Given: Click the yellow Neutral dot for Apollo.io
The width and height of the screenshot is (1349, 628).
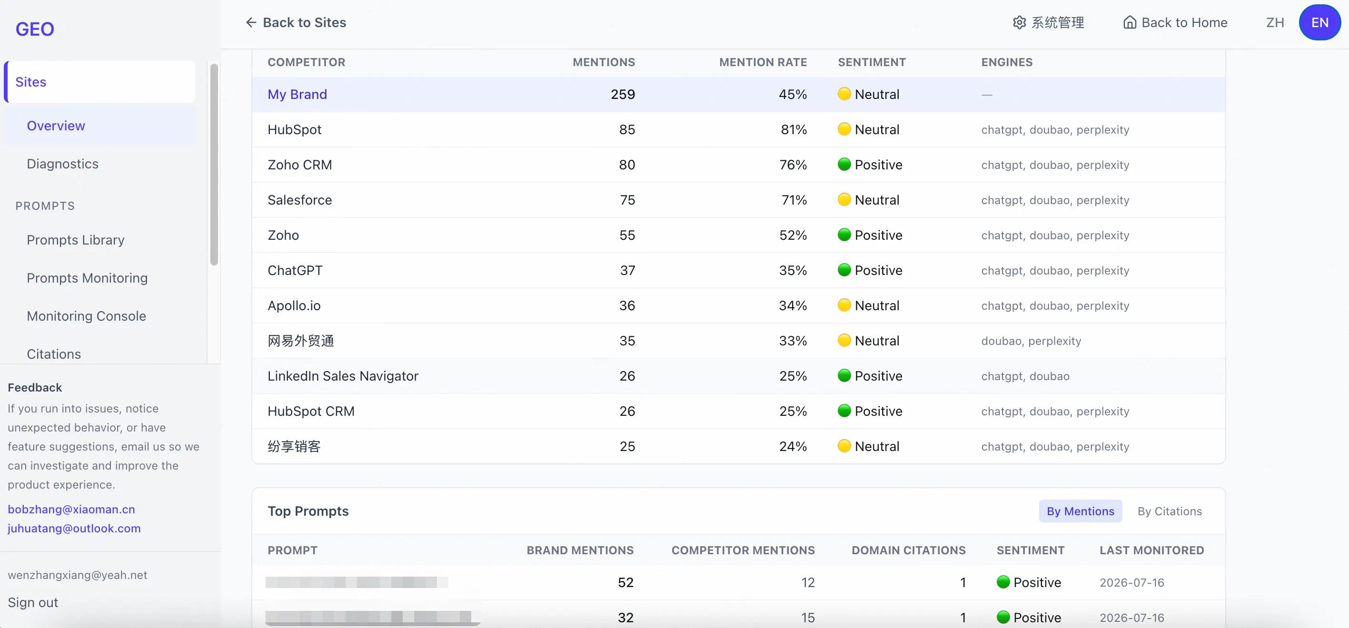Looking at the screenshot, I should pyautogui.click(x=844, y=304).
